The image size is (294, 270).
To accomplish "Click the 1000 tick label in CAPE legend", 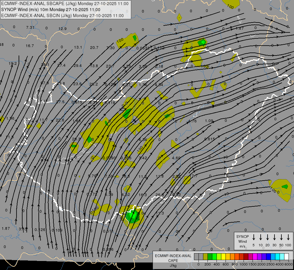I will (x=243, y=264).
